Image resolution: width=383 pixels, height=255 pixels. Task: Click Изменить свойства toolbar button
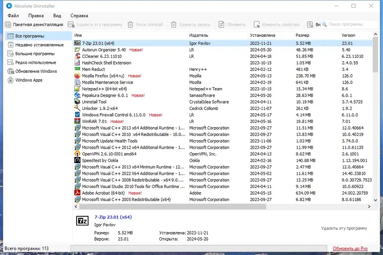coord(276,25)
